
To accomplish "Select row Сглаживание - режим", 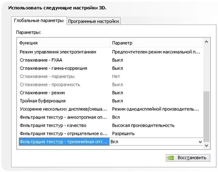I will pyautogui.click(x=111, y=93).
